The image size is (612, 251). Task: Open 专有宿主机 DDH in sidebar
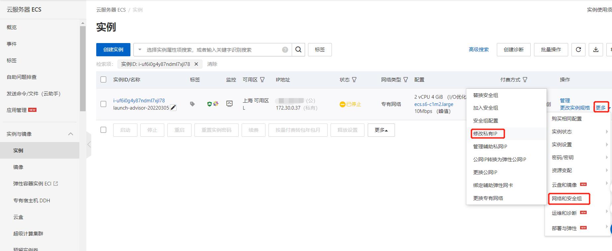pyautogui.click(x=32, y=200)
